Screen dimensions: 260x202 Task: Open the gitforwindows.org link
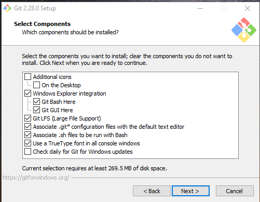[x=36, y=178]
